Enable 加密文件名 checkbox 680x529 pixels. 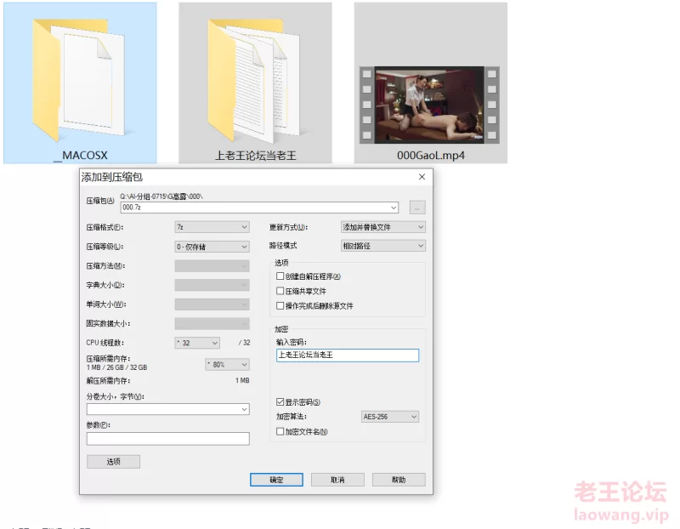click(280, 431)
